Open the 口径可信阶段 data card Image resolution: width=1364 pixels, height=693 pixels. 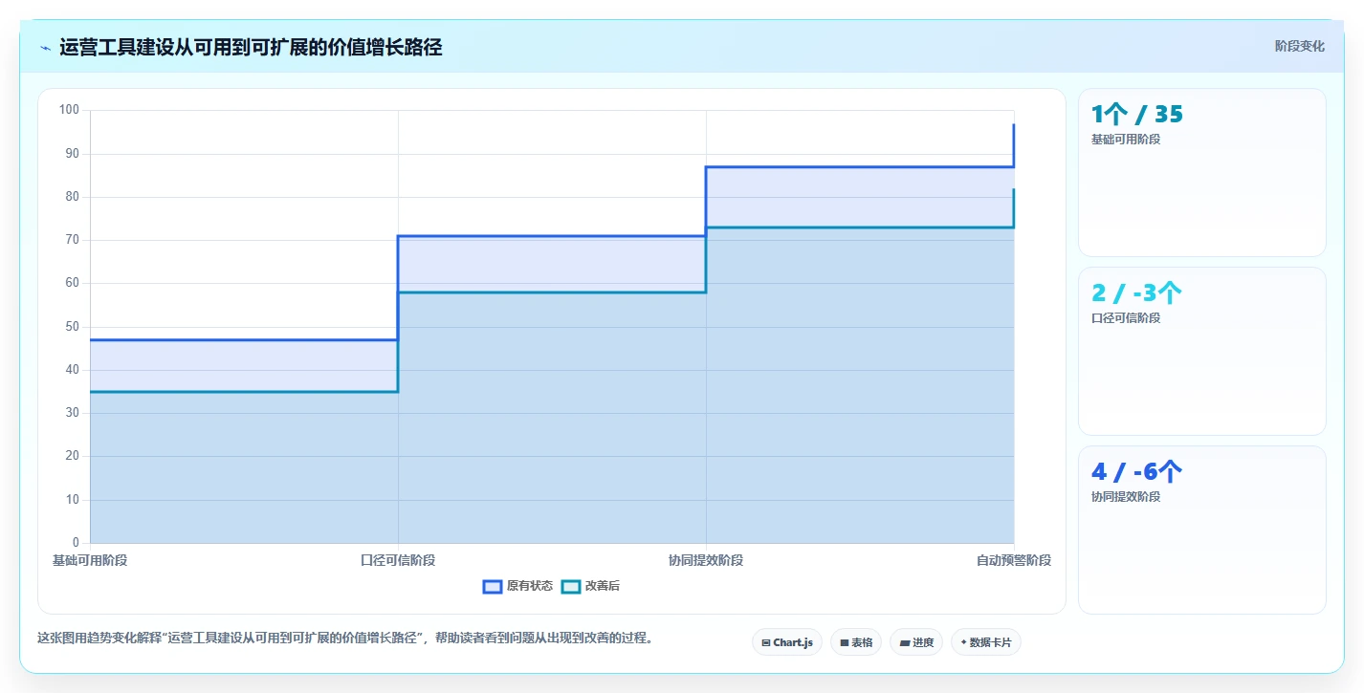1202,351
